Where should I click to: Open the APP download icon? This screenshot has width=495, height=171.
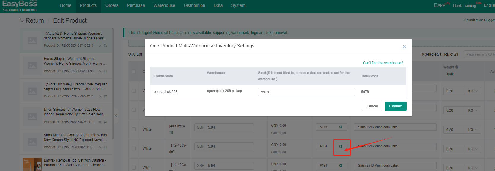point(436,5)
